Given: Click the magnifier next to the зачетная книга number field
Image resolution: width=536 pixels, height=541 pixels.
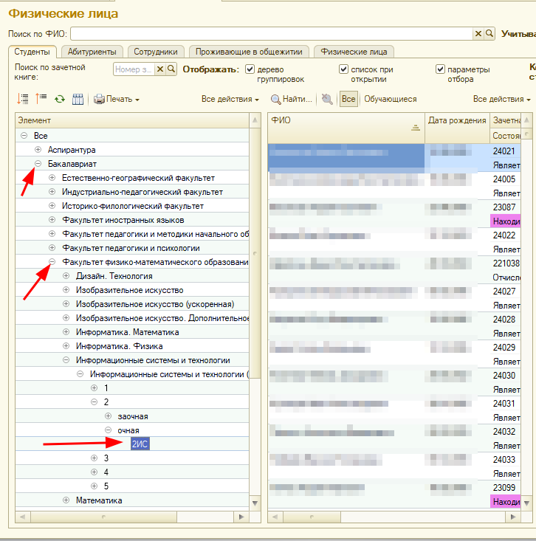Looking at the screenshot, I should [x=171, y=69].
